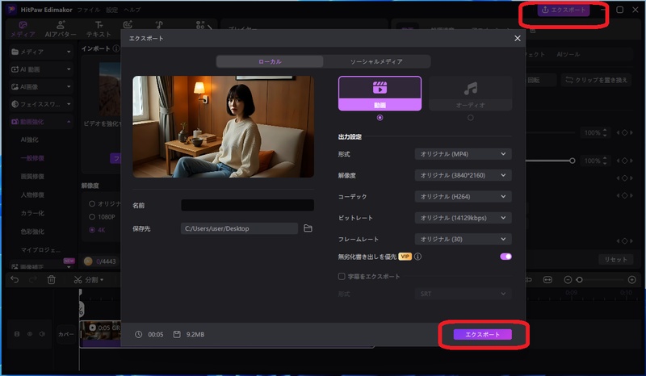This screenshot has height=376, width=646.
Task: Select the オーディオ audio export card
Action: tap(470, 94)
